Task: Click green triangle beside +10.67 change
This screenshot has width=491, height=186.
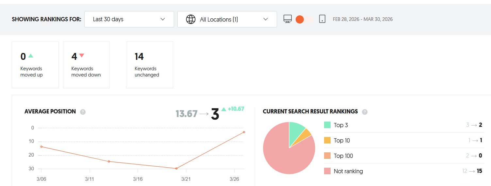Action: 224,109
